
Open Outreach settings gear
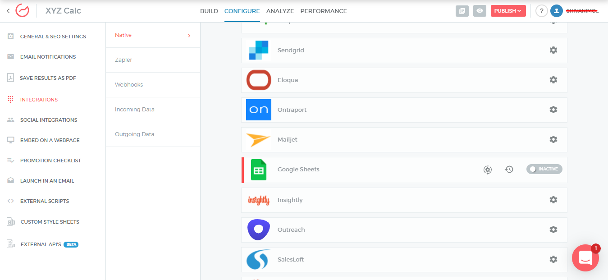point(553,230)
